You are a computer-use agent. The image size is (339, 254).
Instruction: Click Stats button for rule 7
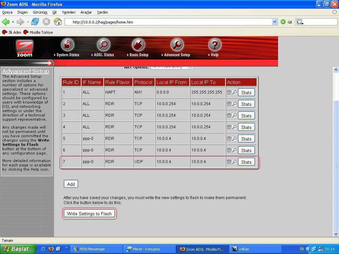[246, 162]
